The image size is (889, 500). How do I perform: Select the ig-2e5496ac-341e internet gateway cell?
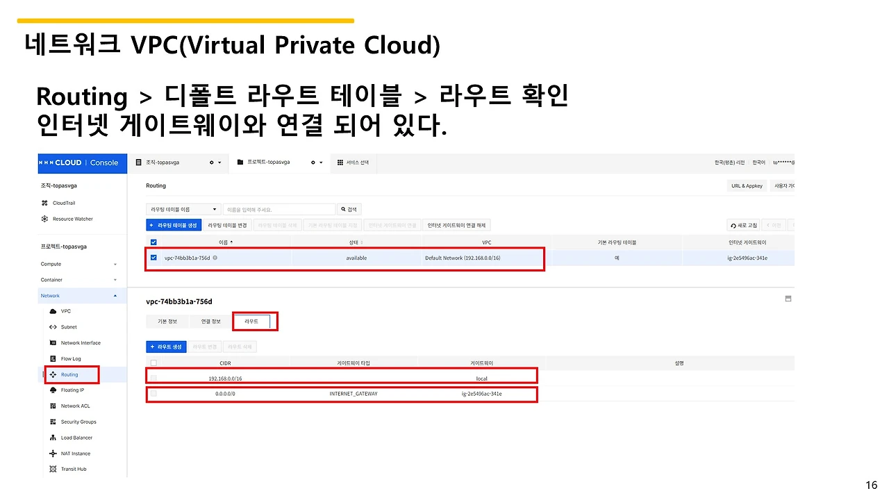pyautogui.click(x=747, y=258)
